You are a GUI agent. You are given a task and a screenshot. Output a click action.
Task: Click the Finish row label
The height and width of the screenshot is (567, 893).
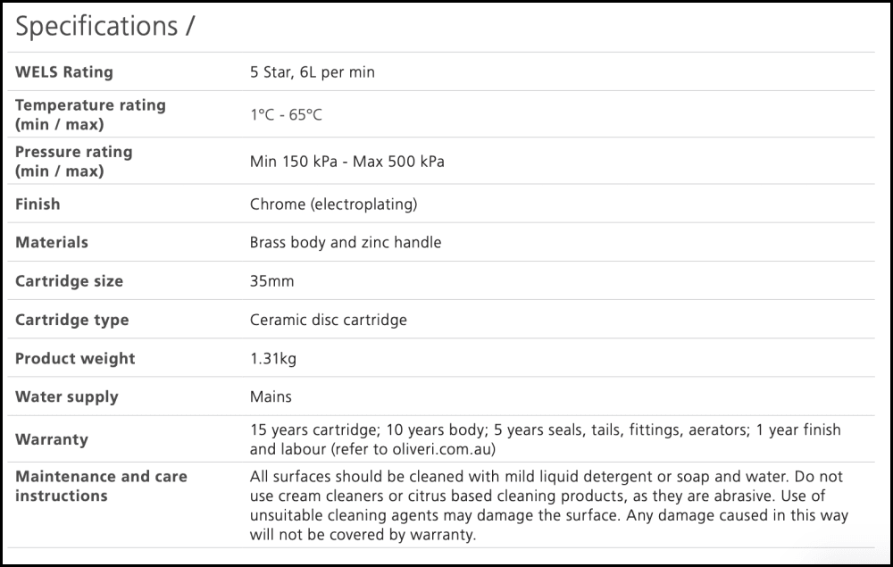coord(38,204)
